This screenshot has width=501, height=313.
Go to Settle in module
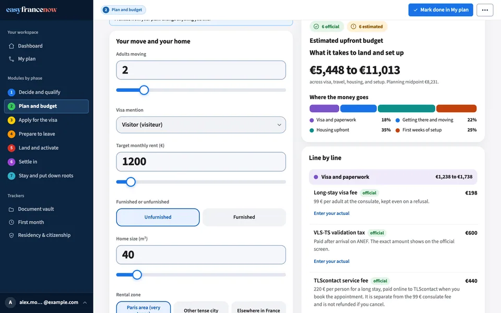[x=46, y=162]
